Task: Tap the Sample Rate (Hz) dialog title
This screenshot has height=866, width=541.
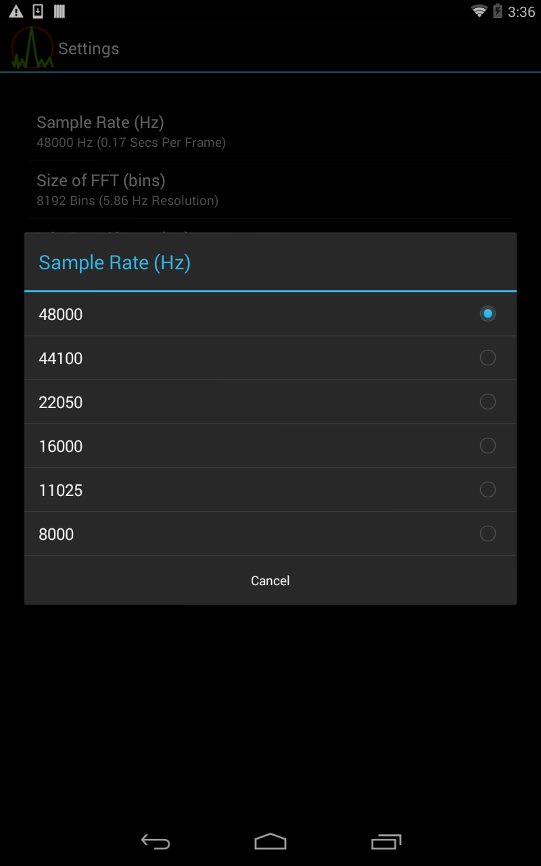Action: coord(114,263)
